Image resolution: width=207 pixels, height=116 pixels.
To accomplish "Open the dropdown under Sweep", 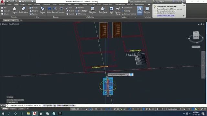I will (42, 14).
